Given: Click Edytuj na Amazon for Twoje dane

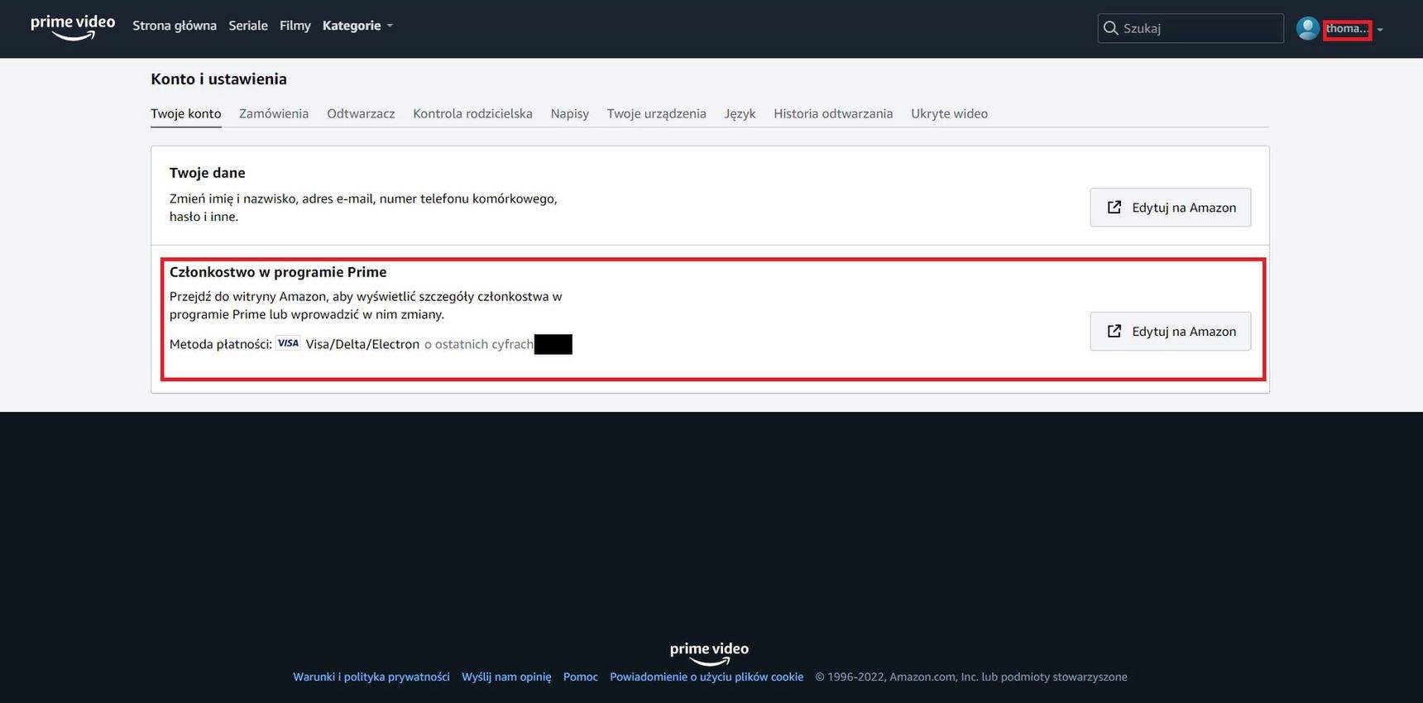Looking at the screenshot, I should [1171, 208].
